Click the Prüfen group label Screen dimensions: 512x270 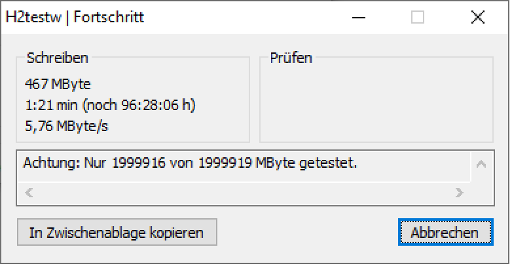(291, 58)
